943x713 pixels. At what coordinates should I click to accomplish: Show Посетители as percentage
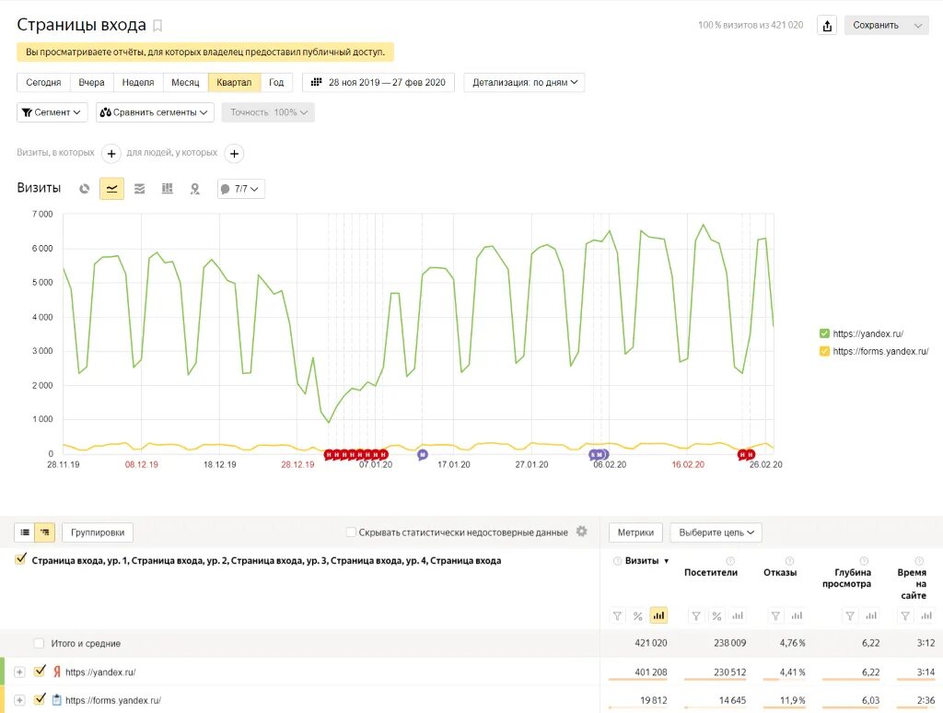pos(716,615)
